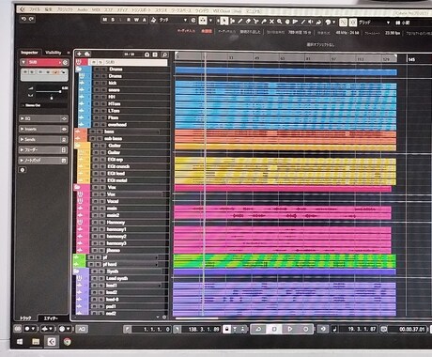The height and width of the screenshot is (357, 432).
Task: Click the Undo arrow icon
Action: [x=23, y=19]
